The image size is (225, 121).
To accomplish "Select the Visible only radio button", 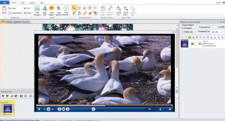I will point(183,32).
